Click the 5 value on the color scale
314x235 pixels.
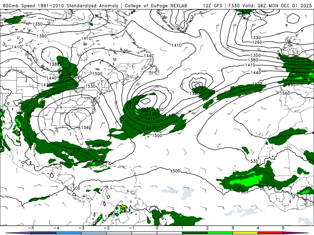[283, 228]
